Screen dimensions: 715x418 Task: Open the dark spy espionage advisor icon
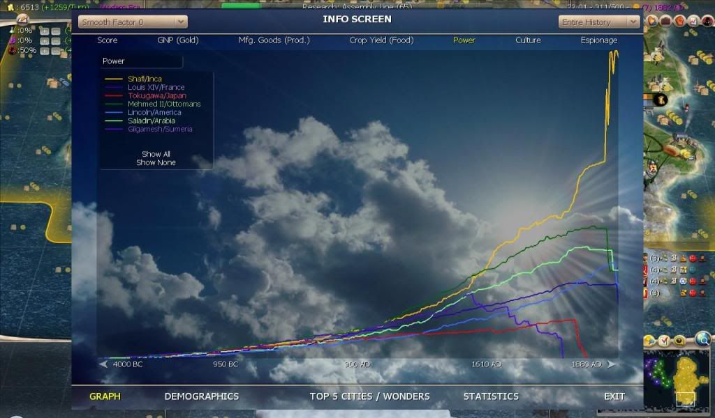[707, 21]
